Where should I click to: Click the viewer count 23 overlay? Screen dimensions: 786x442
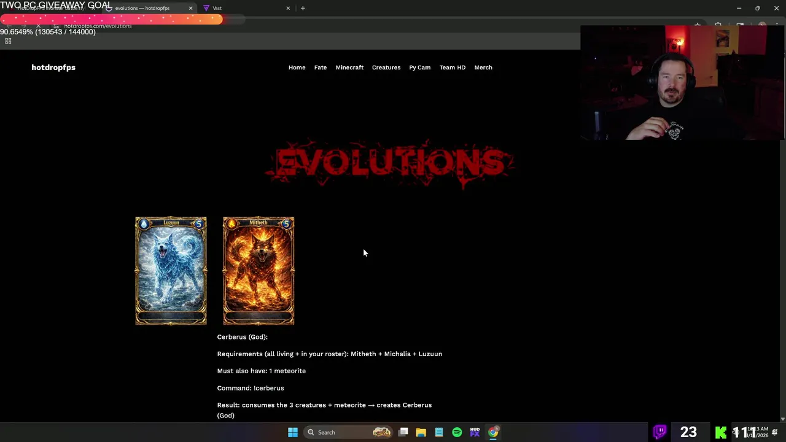688,432
